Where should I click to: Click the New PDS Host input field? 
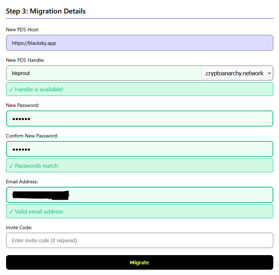coord(139,43)
